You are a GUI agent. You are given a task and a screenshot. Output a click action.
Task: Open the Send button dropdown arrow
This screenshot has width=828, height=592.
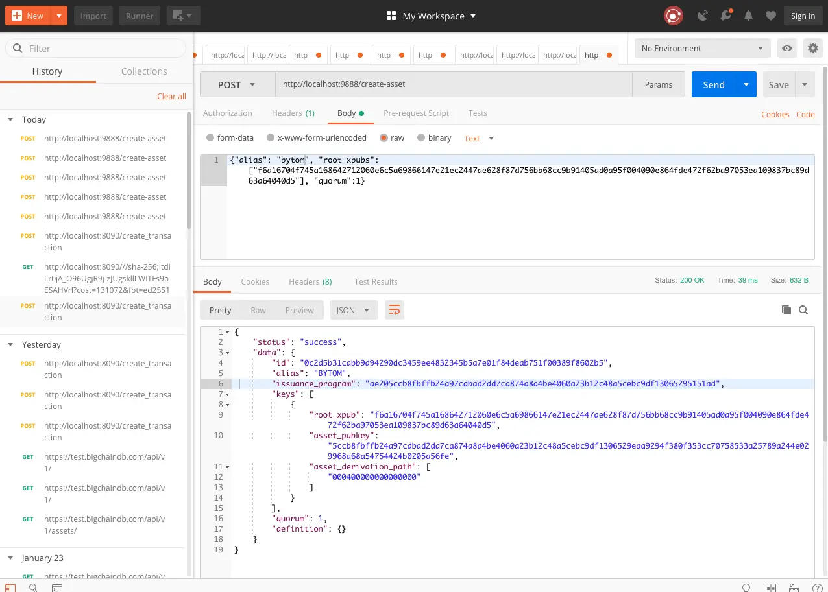746,84
